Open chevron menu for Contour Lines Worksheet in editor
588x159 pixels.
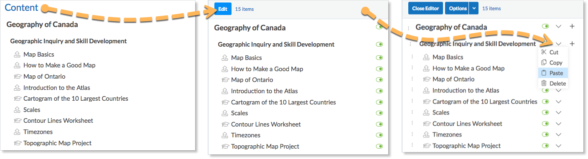(559, 124)
